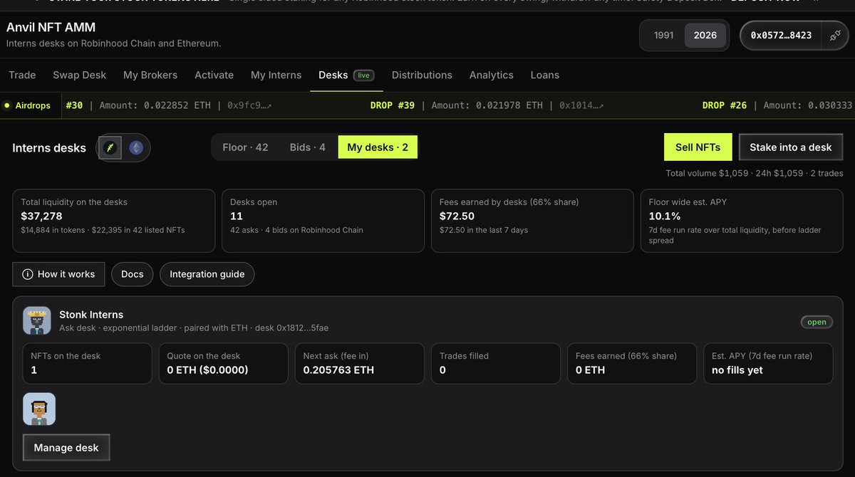Open the Loans tab

click(x=545, y=75)
